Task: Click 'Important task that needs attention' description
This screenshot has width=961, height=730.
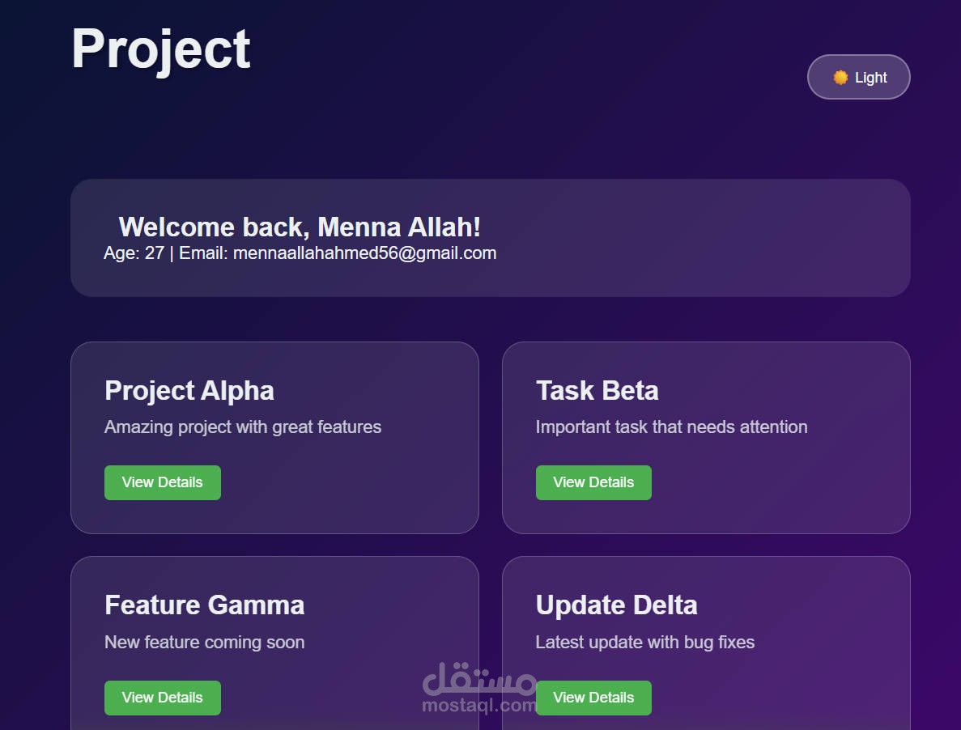Action: click(x=671, y=427)
